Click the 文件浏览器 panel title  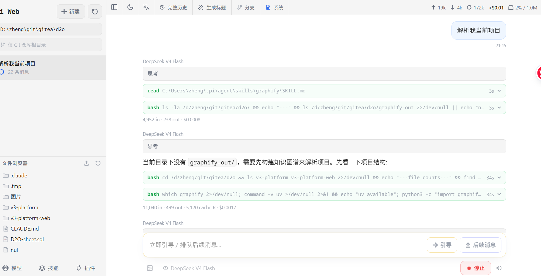tap(15, 163)
